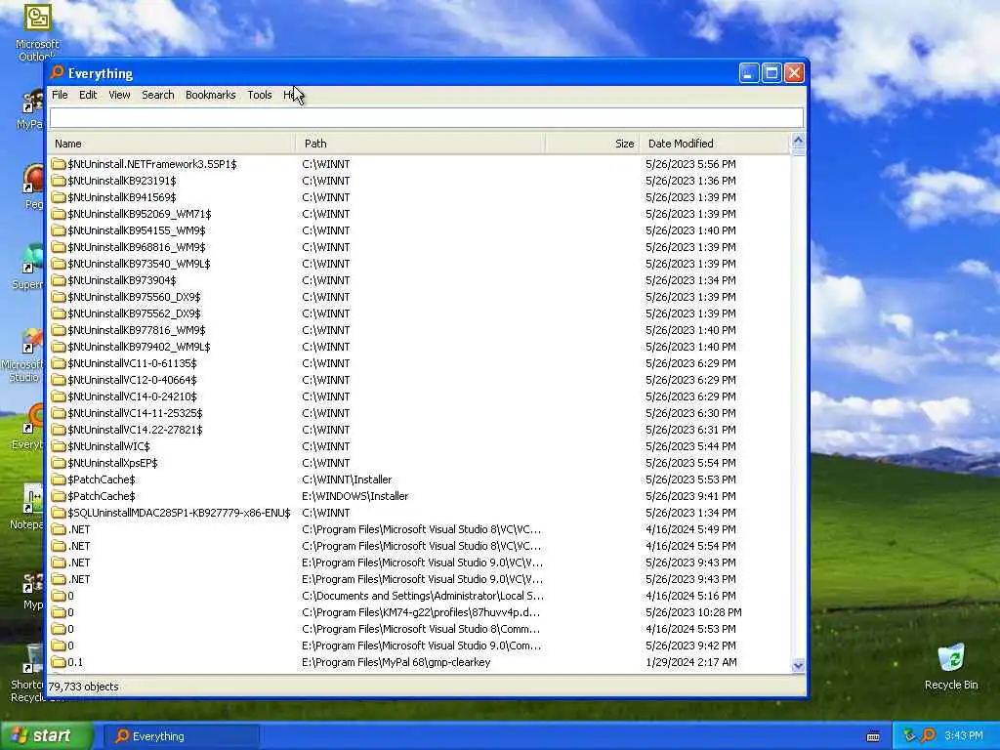Select folder icon of $NtUninstallKB975560_DX9$

(59, 297)
